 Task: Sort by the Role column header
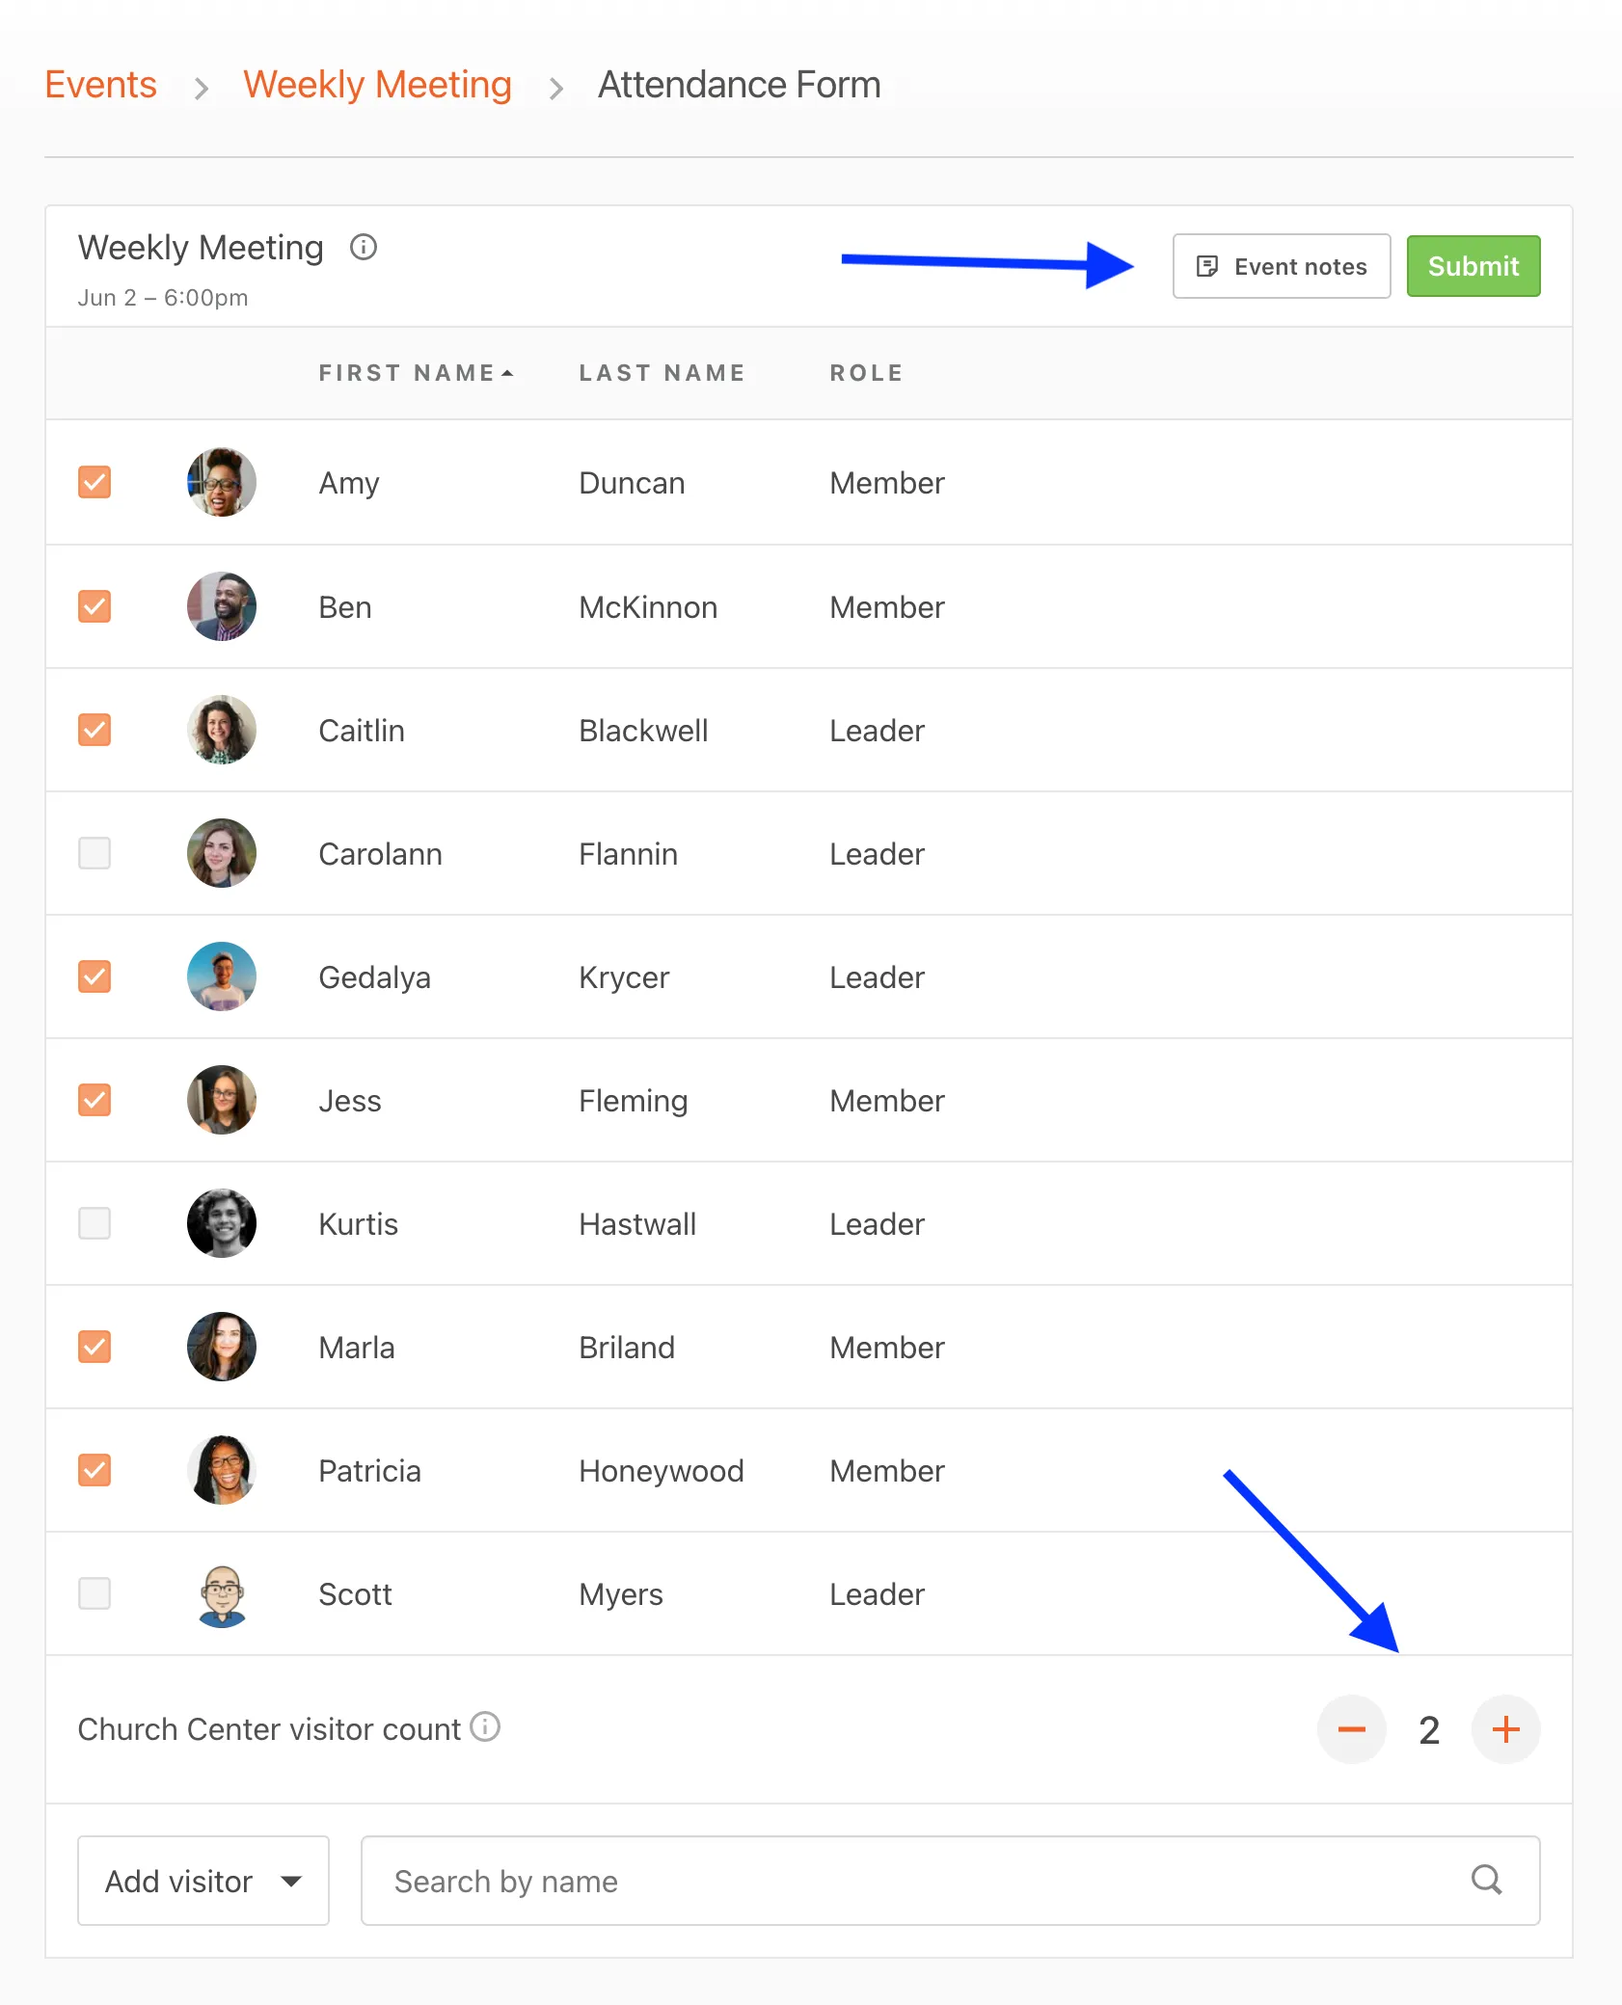point(866,373)
